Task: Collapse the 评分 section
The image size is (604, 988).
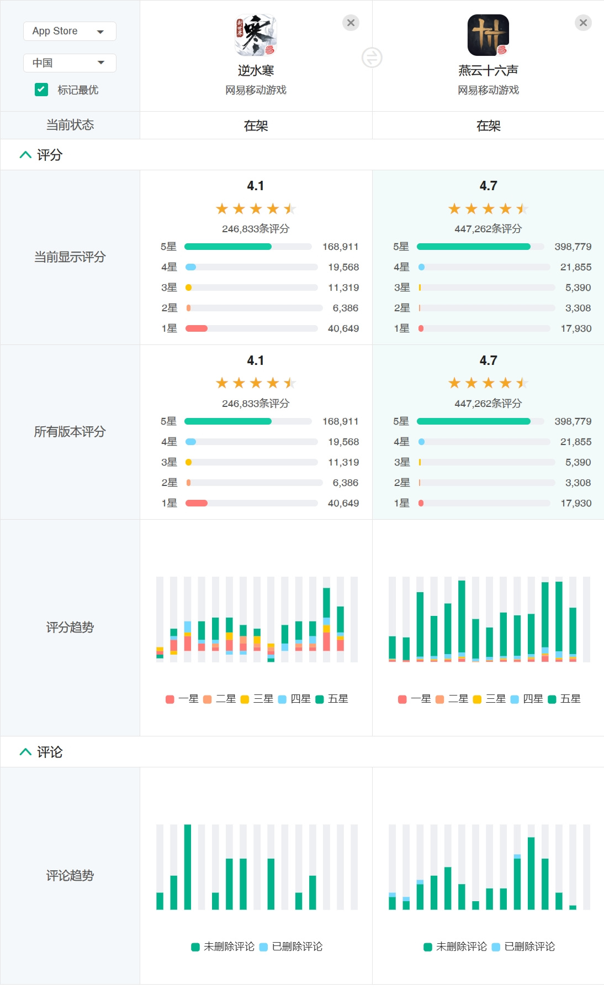Action: (25, 155)
